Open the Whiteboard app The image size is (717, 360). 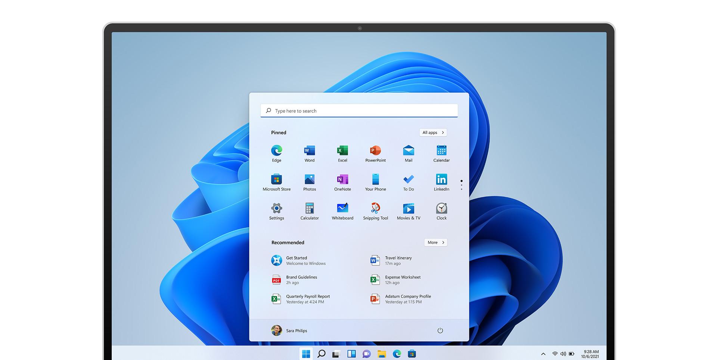(342, 211)
